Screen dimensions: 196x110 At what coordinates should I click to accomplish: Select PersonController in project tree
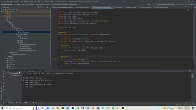[x=24, y=32]
